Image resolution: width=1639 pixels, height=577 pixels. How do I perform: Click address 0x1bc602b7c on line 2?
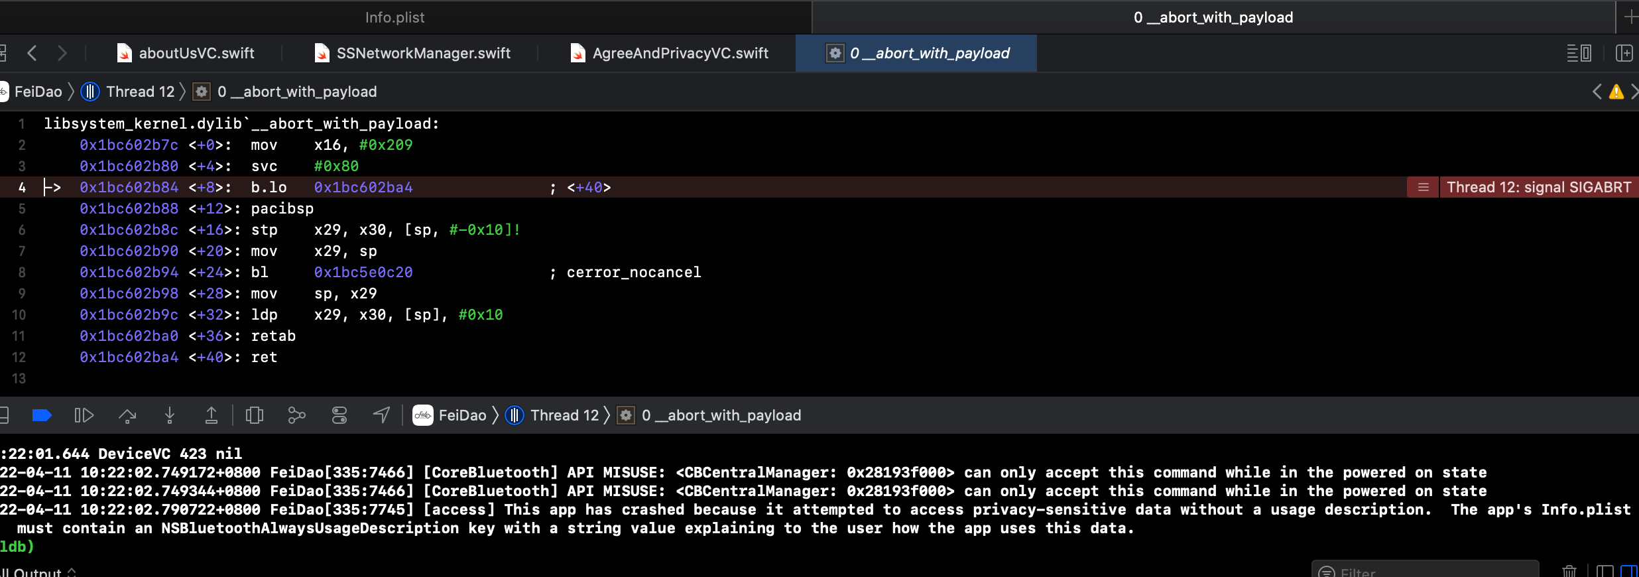[x=129, y=145]
